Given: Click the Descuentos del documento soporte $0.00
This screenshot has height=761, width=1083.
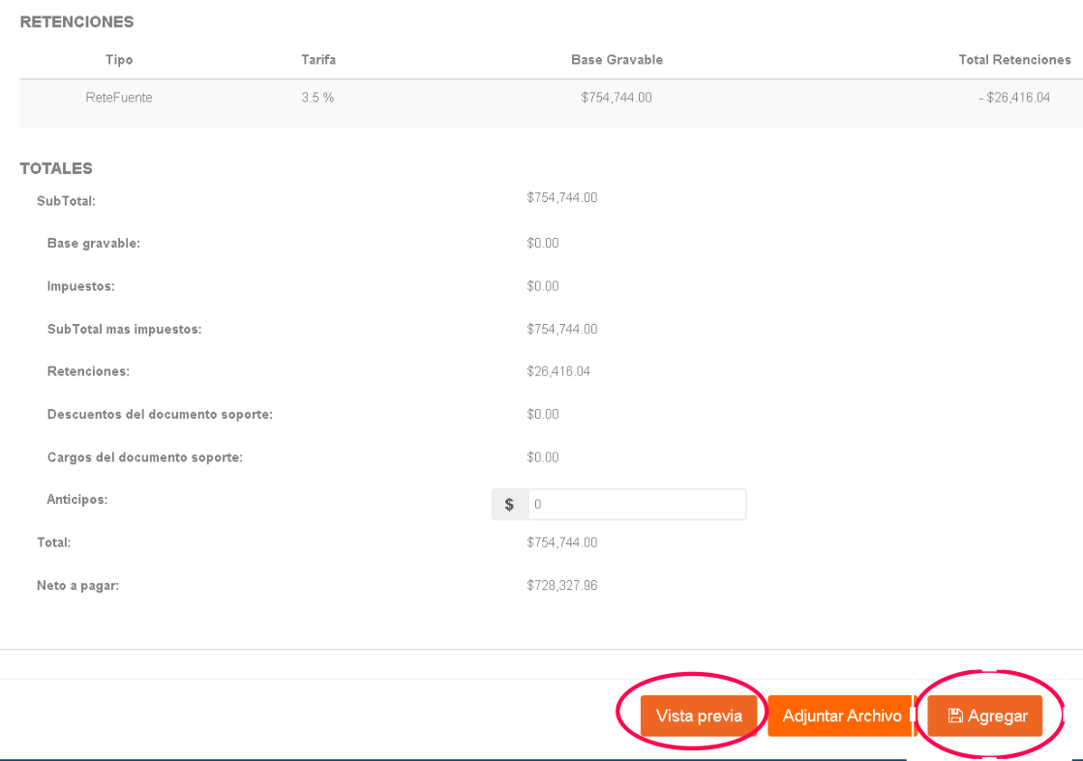Looking at the screenshot, I should pos(542,414).
